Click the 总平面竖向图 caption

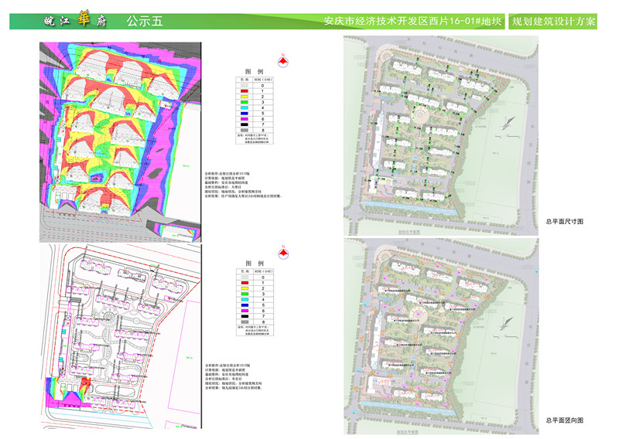coord(564,420)
